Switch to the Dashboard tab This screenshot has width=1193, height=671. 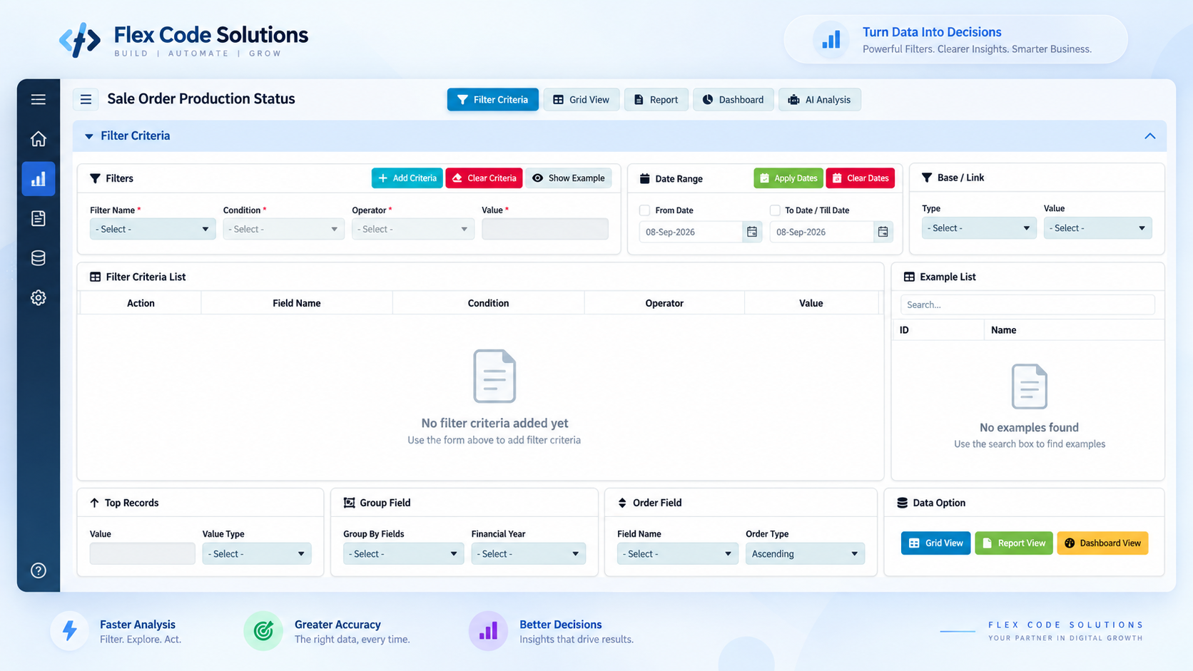pyautogui.click(x=733, y=100)
